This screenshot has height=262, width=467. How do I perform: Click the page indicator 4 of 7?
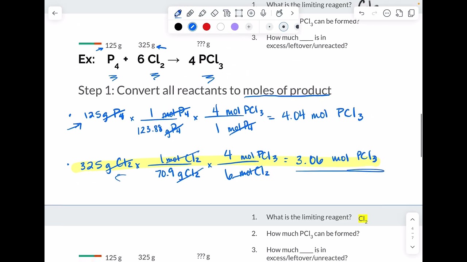[412, 233]
